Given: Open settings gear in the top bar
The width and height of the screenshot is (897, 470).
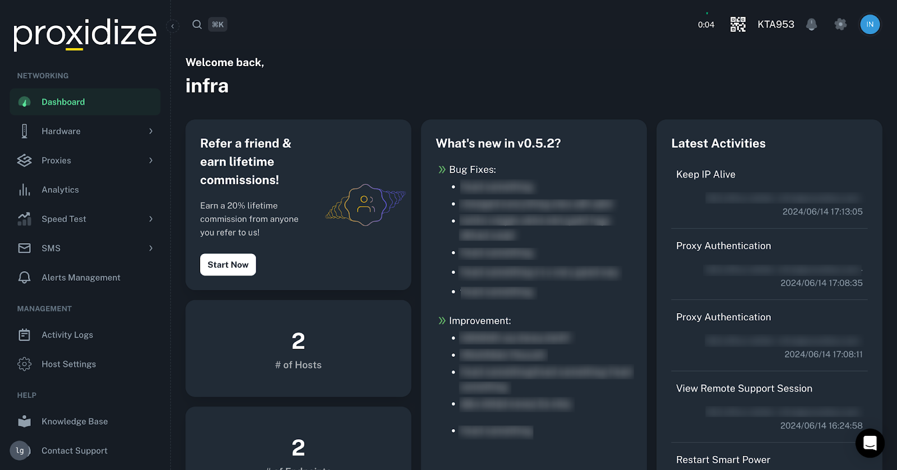Looking at the screenshot, I should [x=840, y=24].
